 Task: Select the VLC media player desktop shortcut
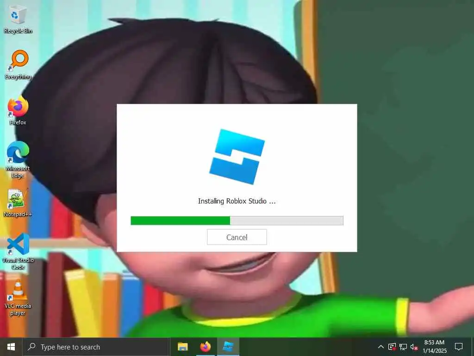point(18,298)
